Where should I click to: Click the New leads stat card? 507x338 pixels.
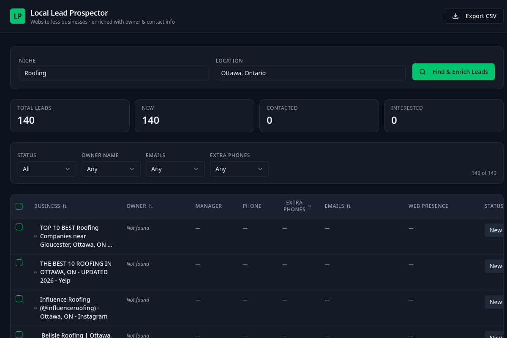tap(194, 116)
